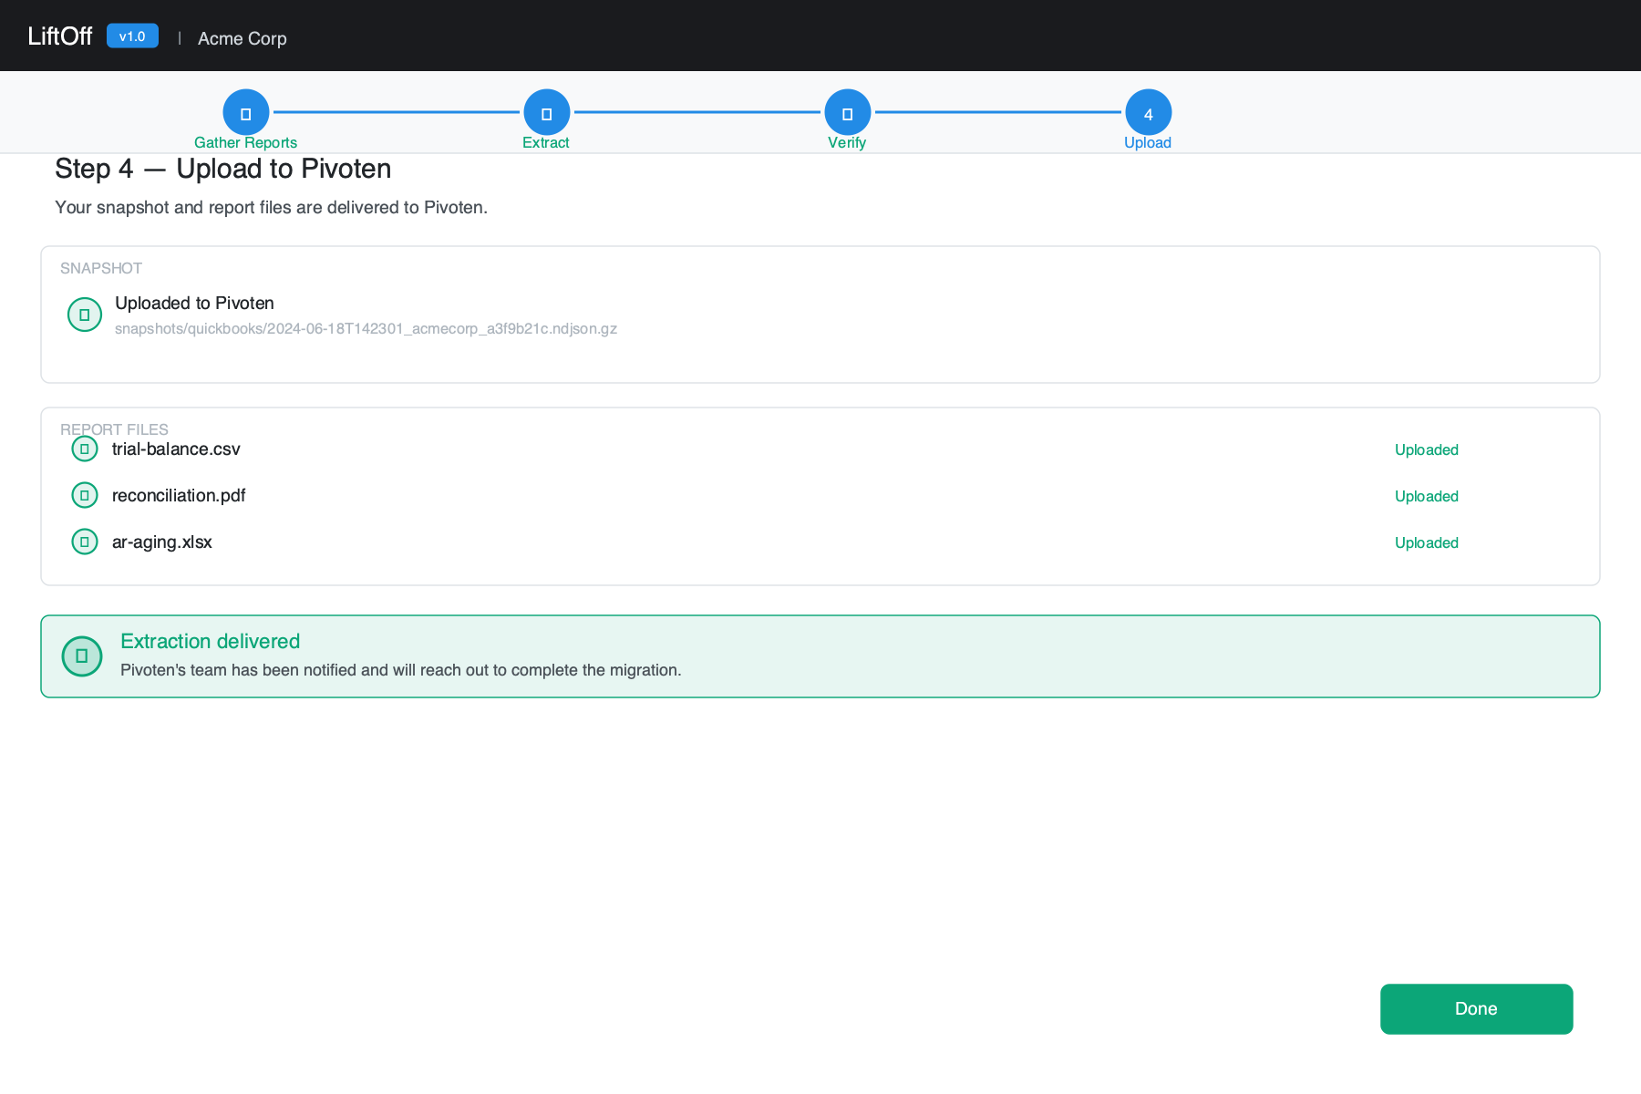Click the check icon beside ar-aging.xlsx
The width and height of the screenshot is (1641, 1094).
pos(85,542)
